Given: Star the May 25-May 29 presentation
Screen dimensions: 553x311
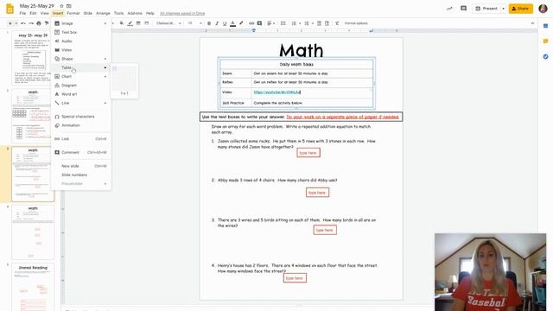Looking at the screenshot, I should [x=61, y=6].
